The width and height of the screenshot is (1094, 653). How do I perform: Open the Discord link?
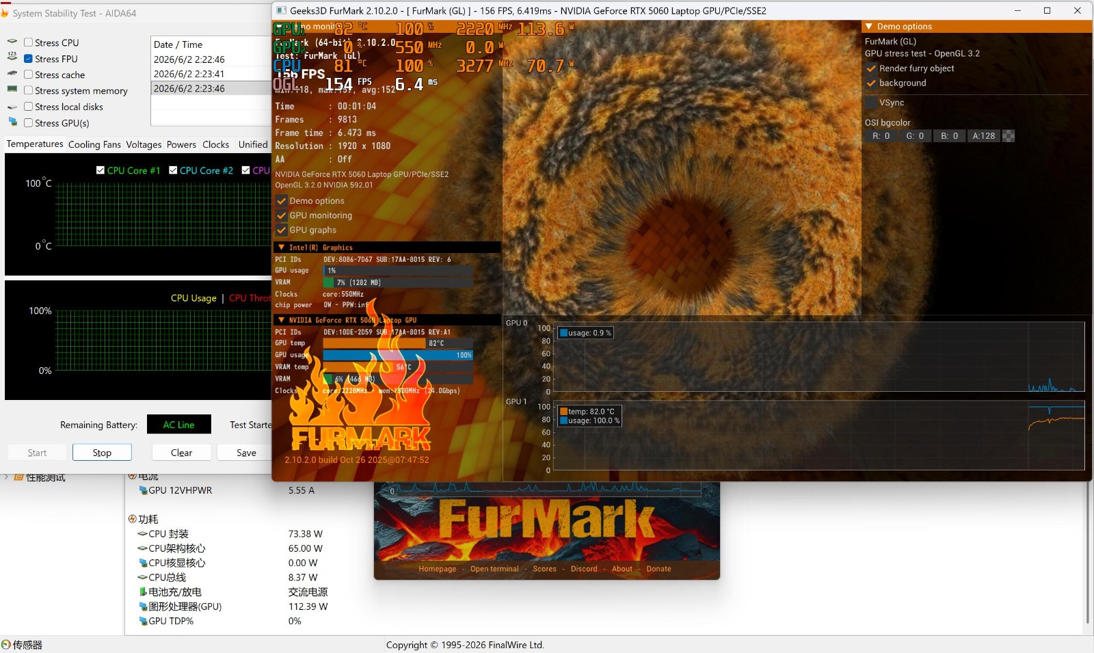pyautogui.click(x=584, y=569)
